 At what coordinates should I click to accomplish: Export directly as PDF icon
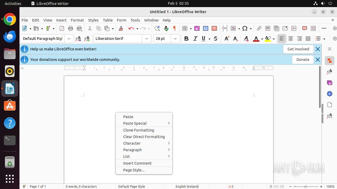[x=62, y=28]
